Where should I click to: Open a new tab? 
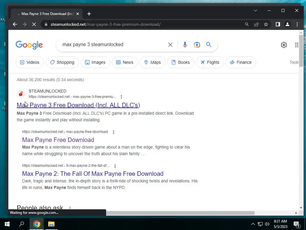coord(89,14)
